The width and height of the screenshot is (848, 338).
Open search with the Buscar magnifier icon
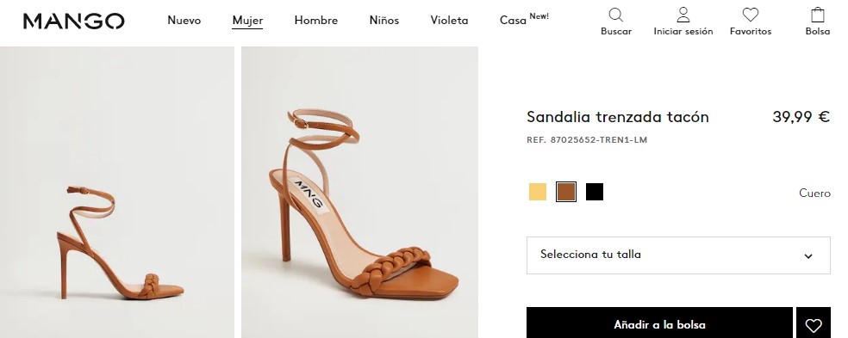tap(615, 15)
